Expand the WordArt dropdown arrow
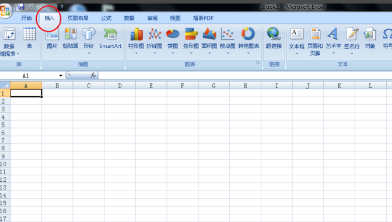Image resolution: width=392 pixels, height=222 pixels. 334,53
